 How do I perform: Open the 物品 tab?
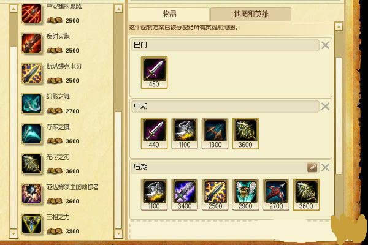(x=169, y=14)
